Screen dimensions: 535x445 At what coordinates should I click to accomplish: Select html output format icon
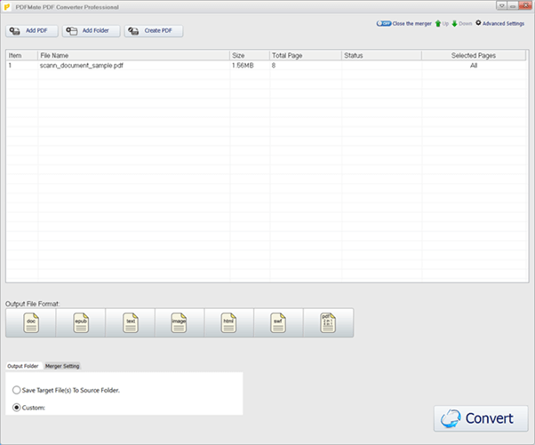pyautogui.click(x=229, y=323)
